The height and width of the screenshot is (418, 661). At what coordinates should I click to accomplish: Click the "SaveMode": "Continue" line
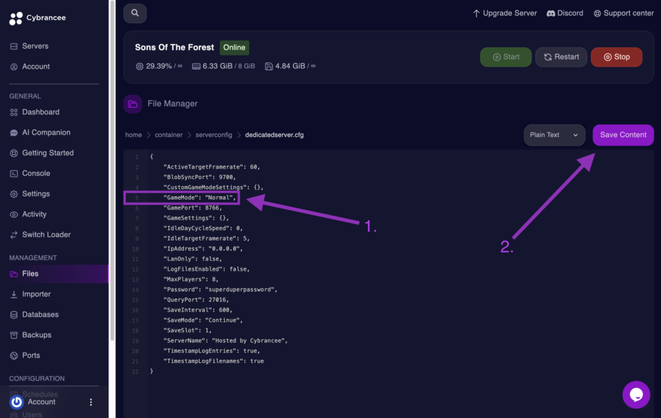tap(203, 320)
